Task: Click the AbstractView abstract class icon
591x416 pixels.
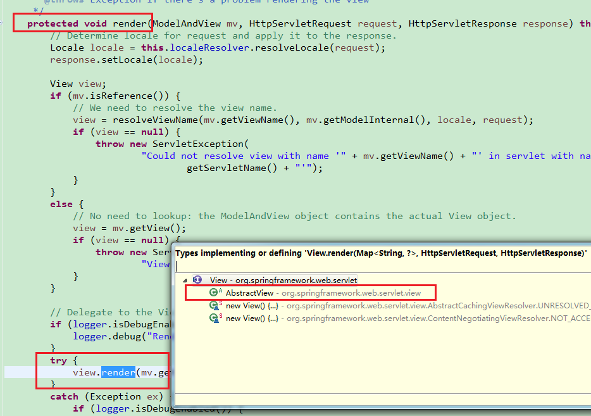Action: (215, 293)
